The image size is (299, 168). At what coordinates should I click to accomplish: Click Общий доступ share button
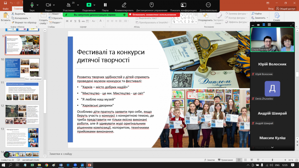(x=286, y=9)
